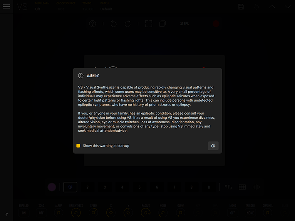Click the RADIUS knob
The width and height of the screenshot is (295, 221).
point(146,213)
